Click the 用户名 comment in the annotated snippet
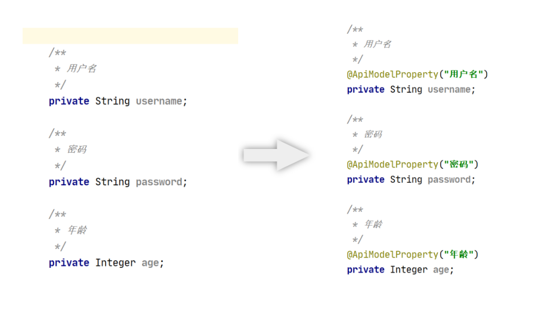 [377, 45]
